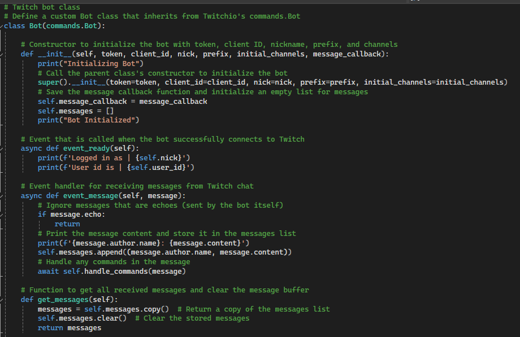Collapse the event_message function fold arrow

click(2, 196)
